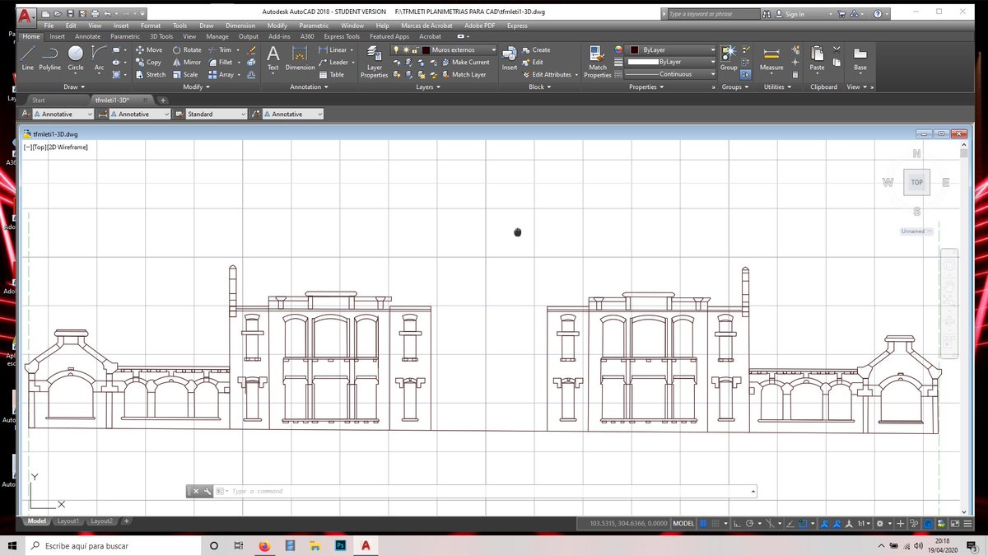Click the TOP face of the ViewCube
Screen dimensions: 988x556
(x=916, y=182)
